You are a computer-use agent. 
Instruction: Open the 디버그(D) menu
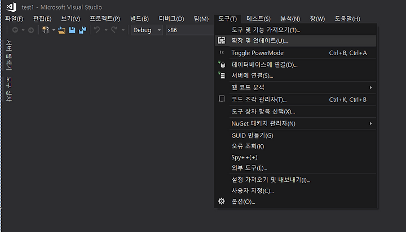click(x=171, y=19)
